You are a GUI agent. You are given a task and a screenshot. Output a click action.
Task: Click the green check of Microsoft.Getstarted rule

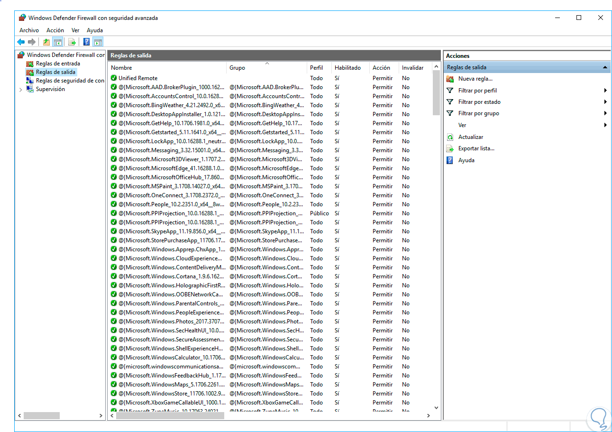click(114, 132)
